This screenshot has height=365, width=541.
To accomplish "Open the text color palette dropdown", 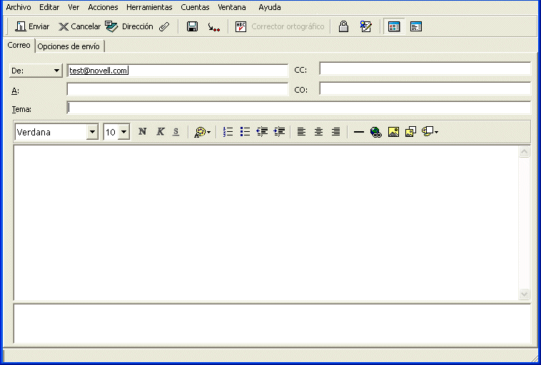I will (202, 132).
